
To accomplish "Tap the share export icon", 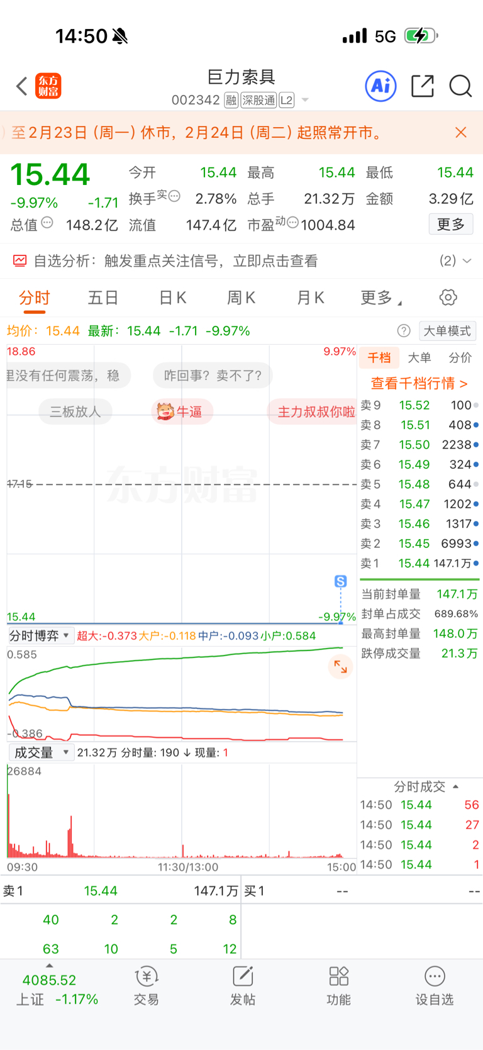I will [423, 86].
